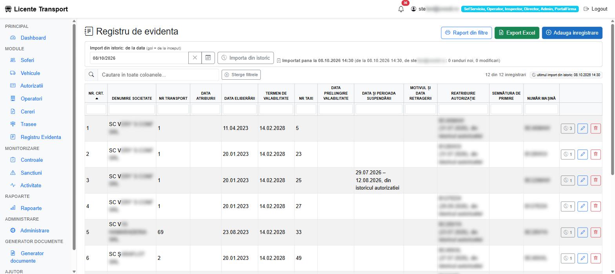The image size is (615, 274).
Task: Delete row 2 with trash icon
Action: [595, 154]
